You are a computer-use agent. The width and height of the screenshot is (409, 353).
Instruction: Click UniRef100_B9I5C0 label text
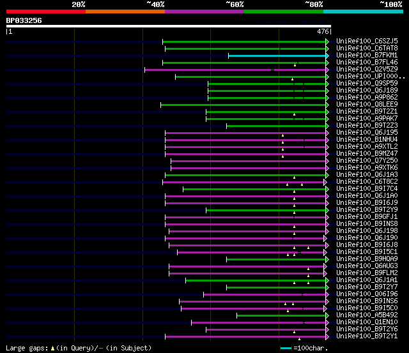(367, 308)
